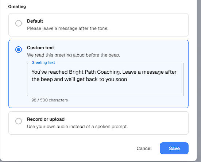Screen dimensions: 201x162
Task: Click 'Please leave a message after the tone.'
Action: pyautogui.click(x=67, y=28)
